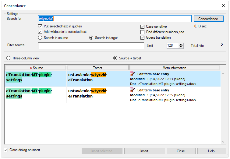
Task: Decrease Limit value with down arrow
Action: [181, 47]
